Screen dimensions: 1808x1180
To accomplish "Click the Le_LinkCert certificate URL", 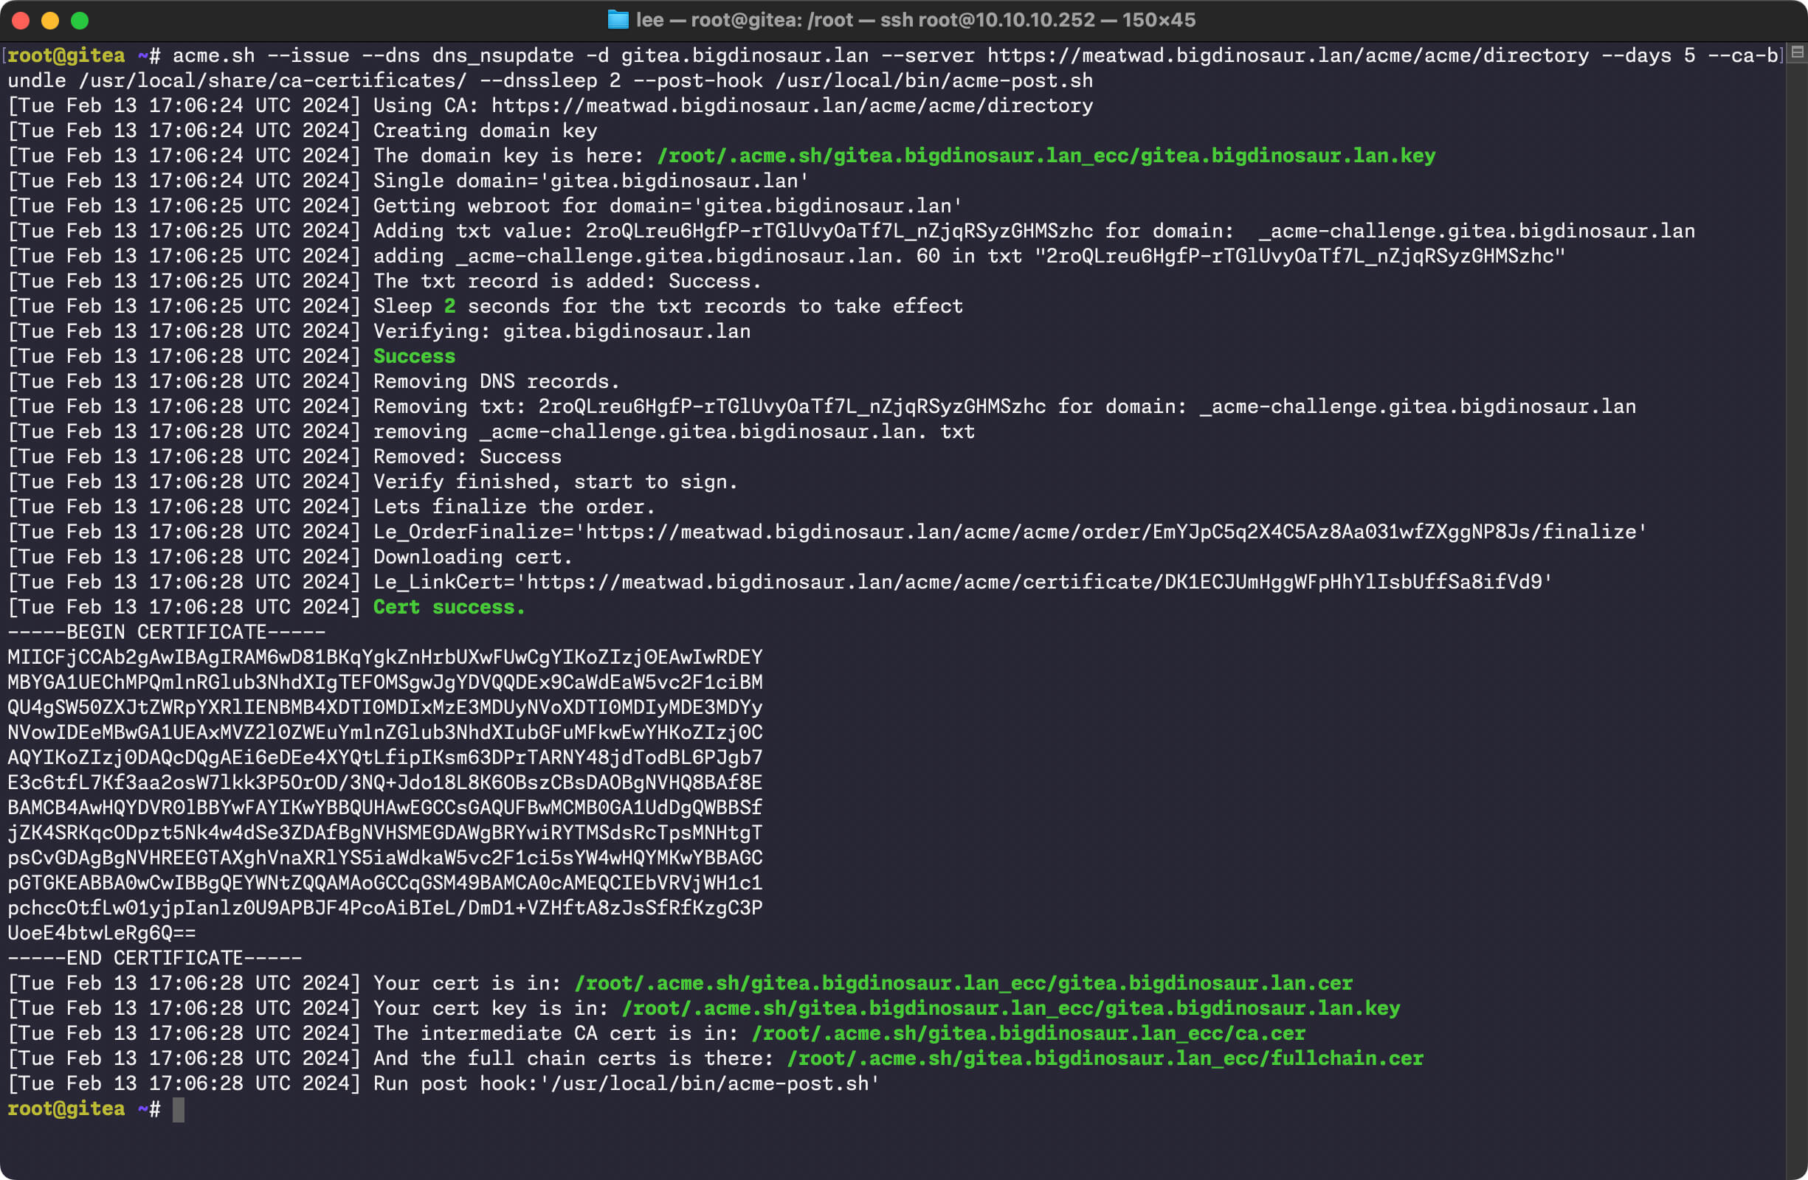I will pyautogui.click(x=1034, y=583).
